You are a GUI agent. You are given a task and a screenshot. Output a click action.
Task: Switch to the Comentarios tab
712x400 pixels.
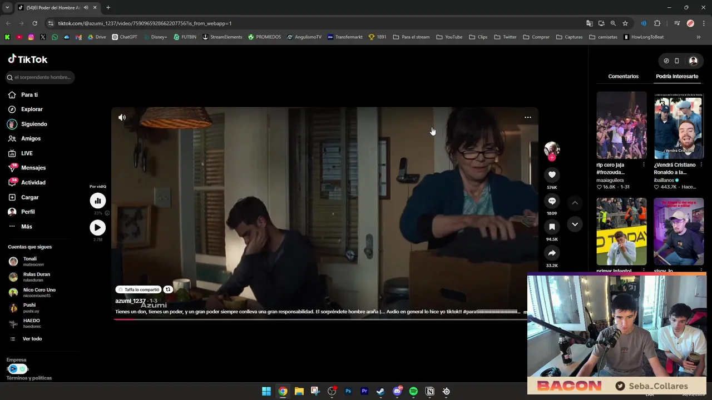tap(623, 76)
